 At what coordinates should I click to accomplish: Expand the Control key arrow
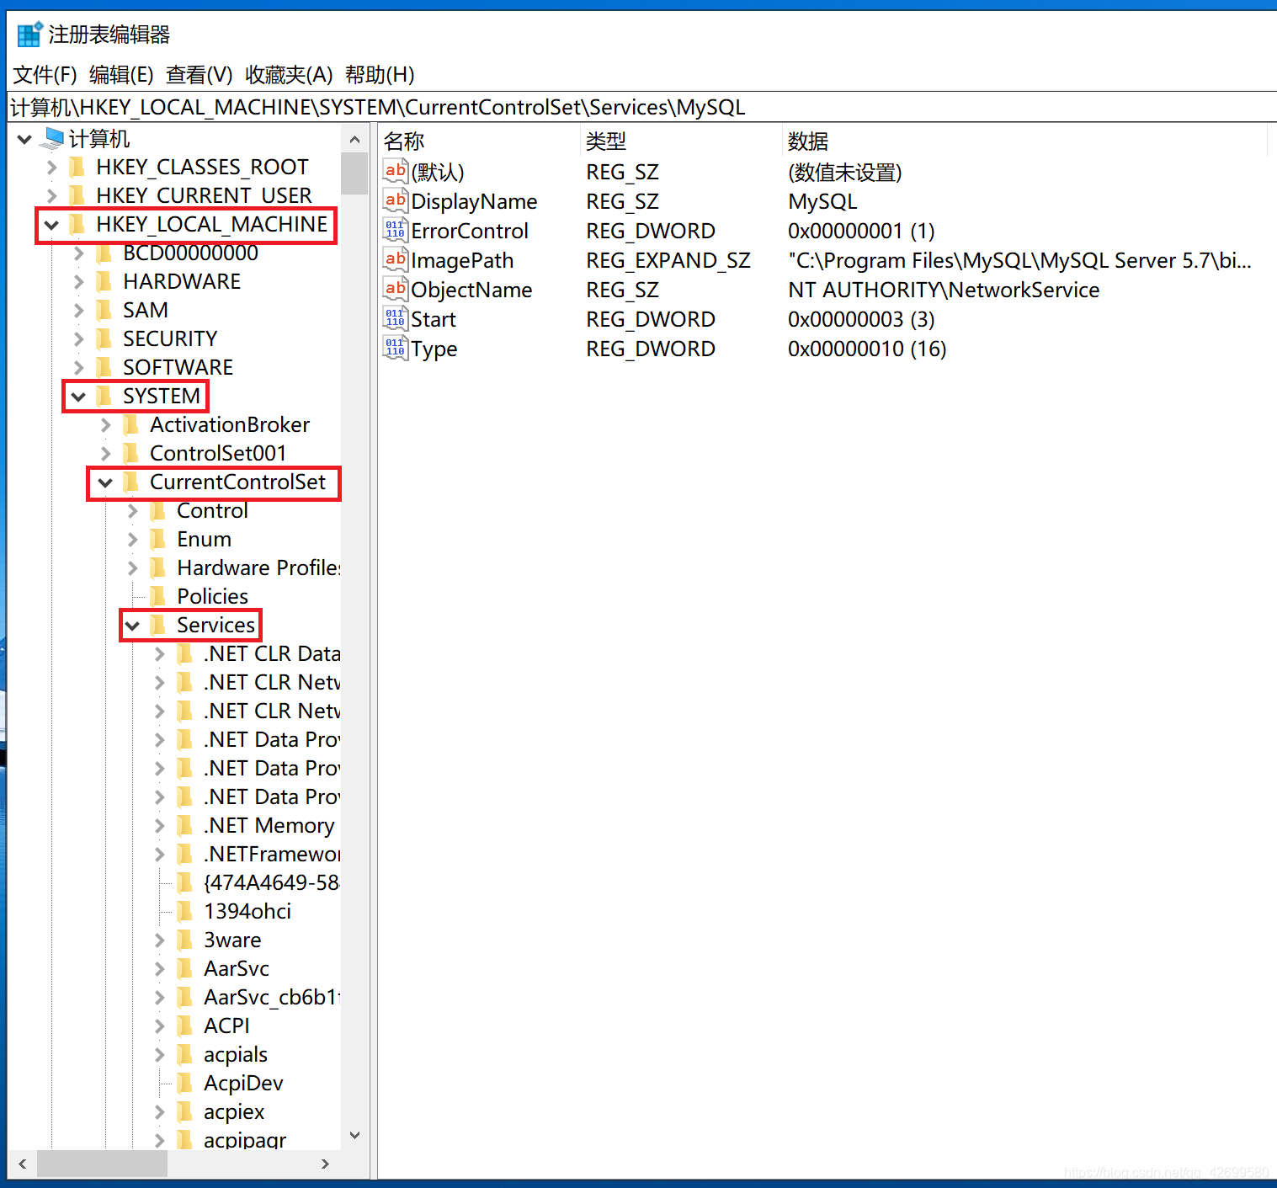click(x=133, y=511)
